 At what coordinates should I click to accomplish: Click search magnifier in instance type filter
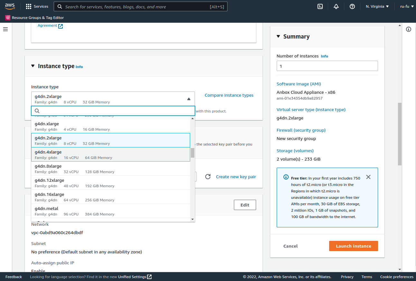click(x=37, y=111)
